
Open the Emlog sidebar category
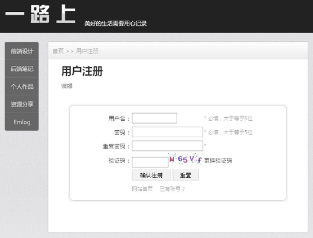tap(22, 122)
